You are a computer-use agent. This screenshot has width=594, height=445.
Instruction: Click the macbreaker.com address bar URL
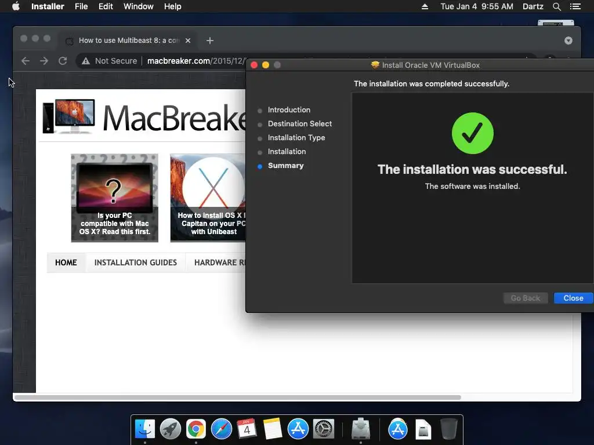[x=197, y=61]
